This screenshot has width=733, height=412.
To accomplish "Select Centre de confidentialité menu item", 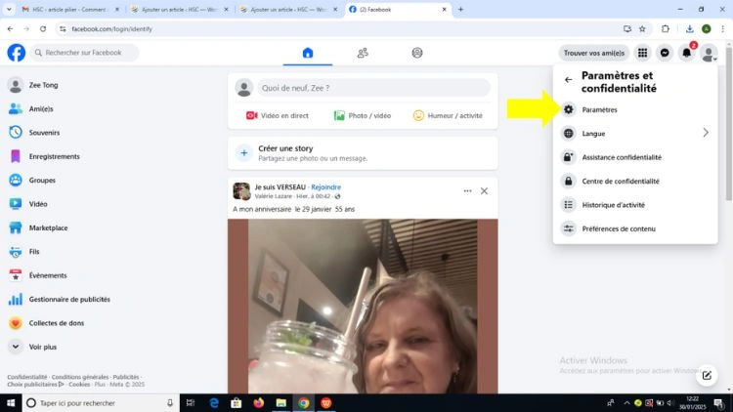I will pyautogui.click(x=620, y=181).
